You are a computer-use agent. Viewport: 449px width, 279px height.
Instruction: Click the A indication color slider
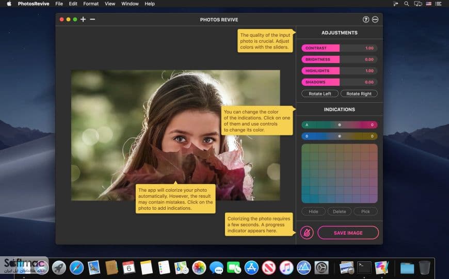coord(339,125)
